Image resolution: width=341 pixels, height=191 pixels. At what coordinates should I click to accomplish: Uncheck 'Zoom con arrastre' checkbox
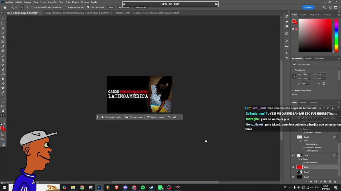point(88,7)
